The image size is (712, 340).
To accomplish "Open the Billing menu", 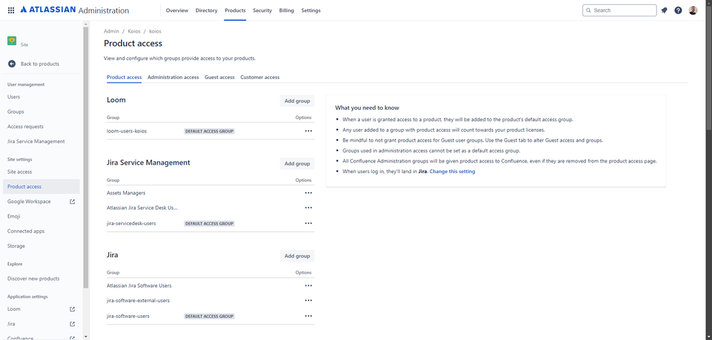I will (x=287, y=11).
